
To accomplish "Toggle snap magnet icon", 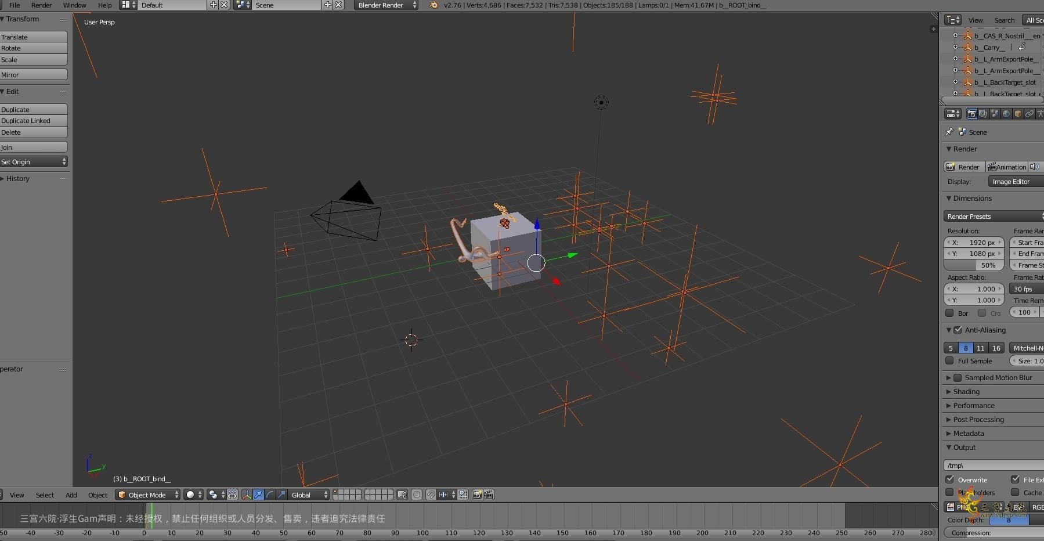I will (x=431, y=495).
